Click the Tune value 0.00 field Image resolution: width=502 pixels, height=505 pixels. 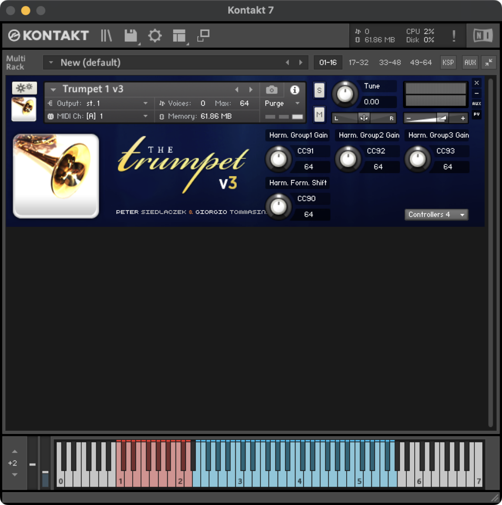377,102
